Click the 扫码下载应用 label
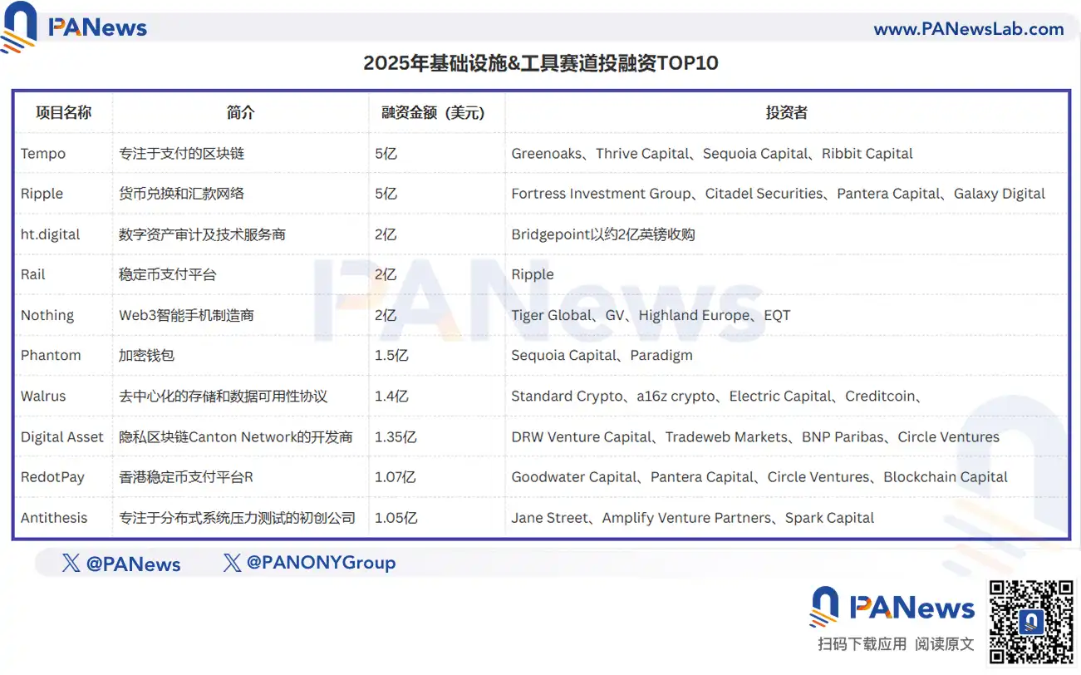This screenshot has height=675, width=1081. tap(862, 644)
